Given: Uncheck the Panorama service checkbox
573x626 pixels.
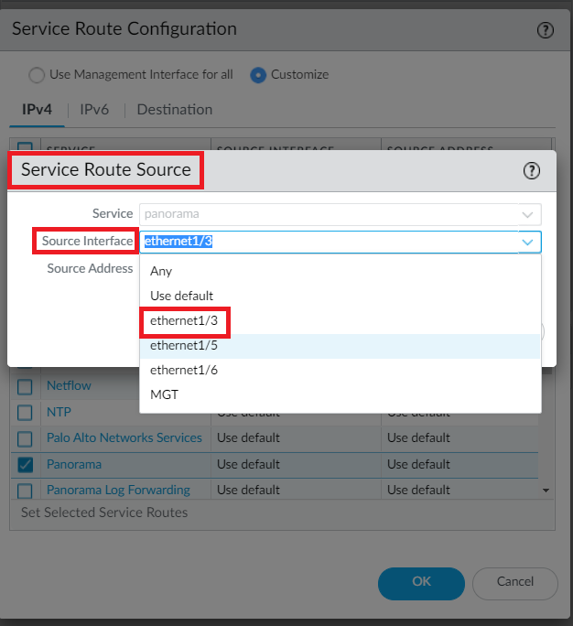Looking at the screenshot, I should (x=26, y=464).
